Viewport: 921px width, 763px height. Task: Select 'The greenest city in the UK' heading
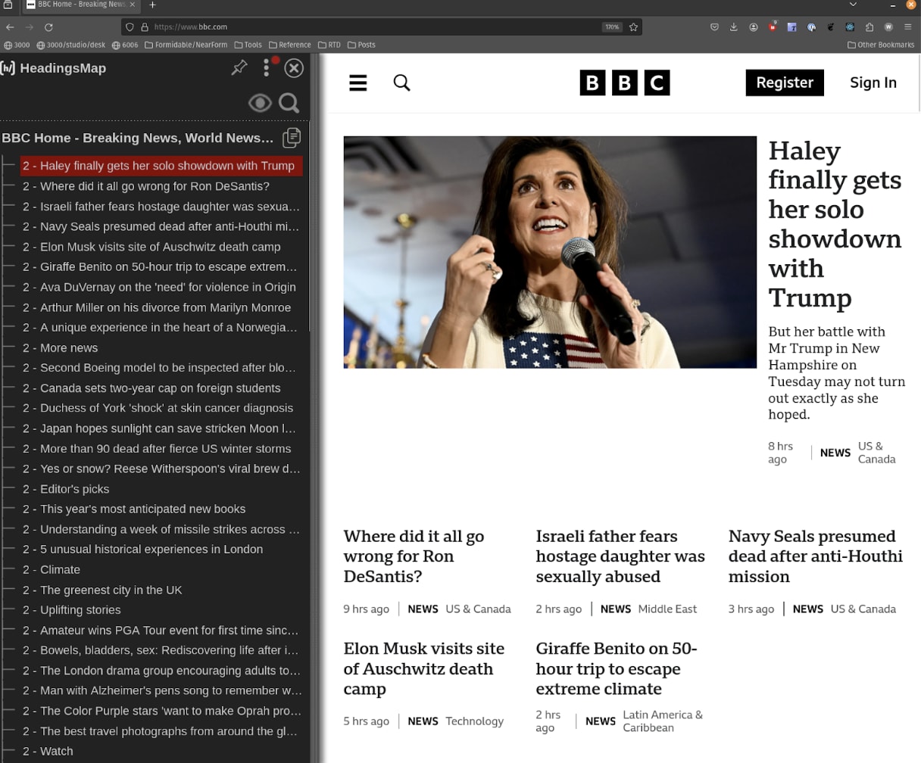coord(102,590)
